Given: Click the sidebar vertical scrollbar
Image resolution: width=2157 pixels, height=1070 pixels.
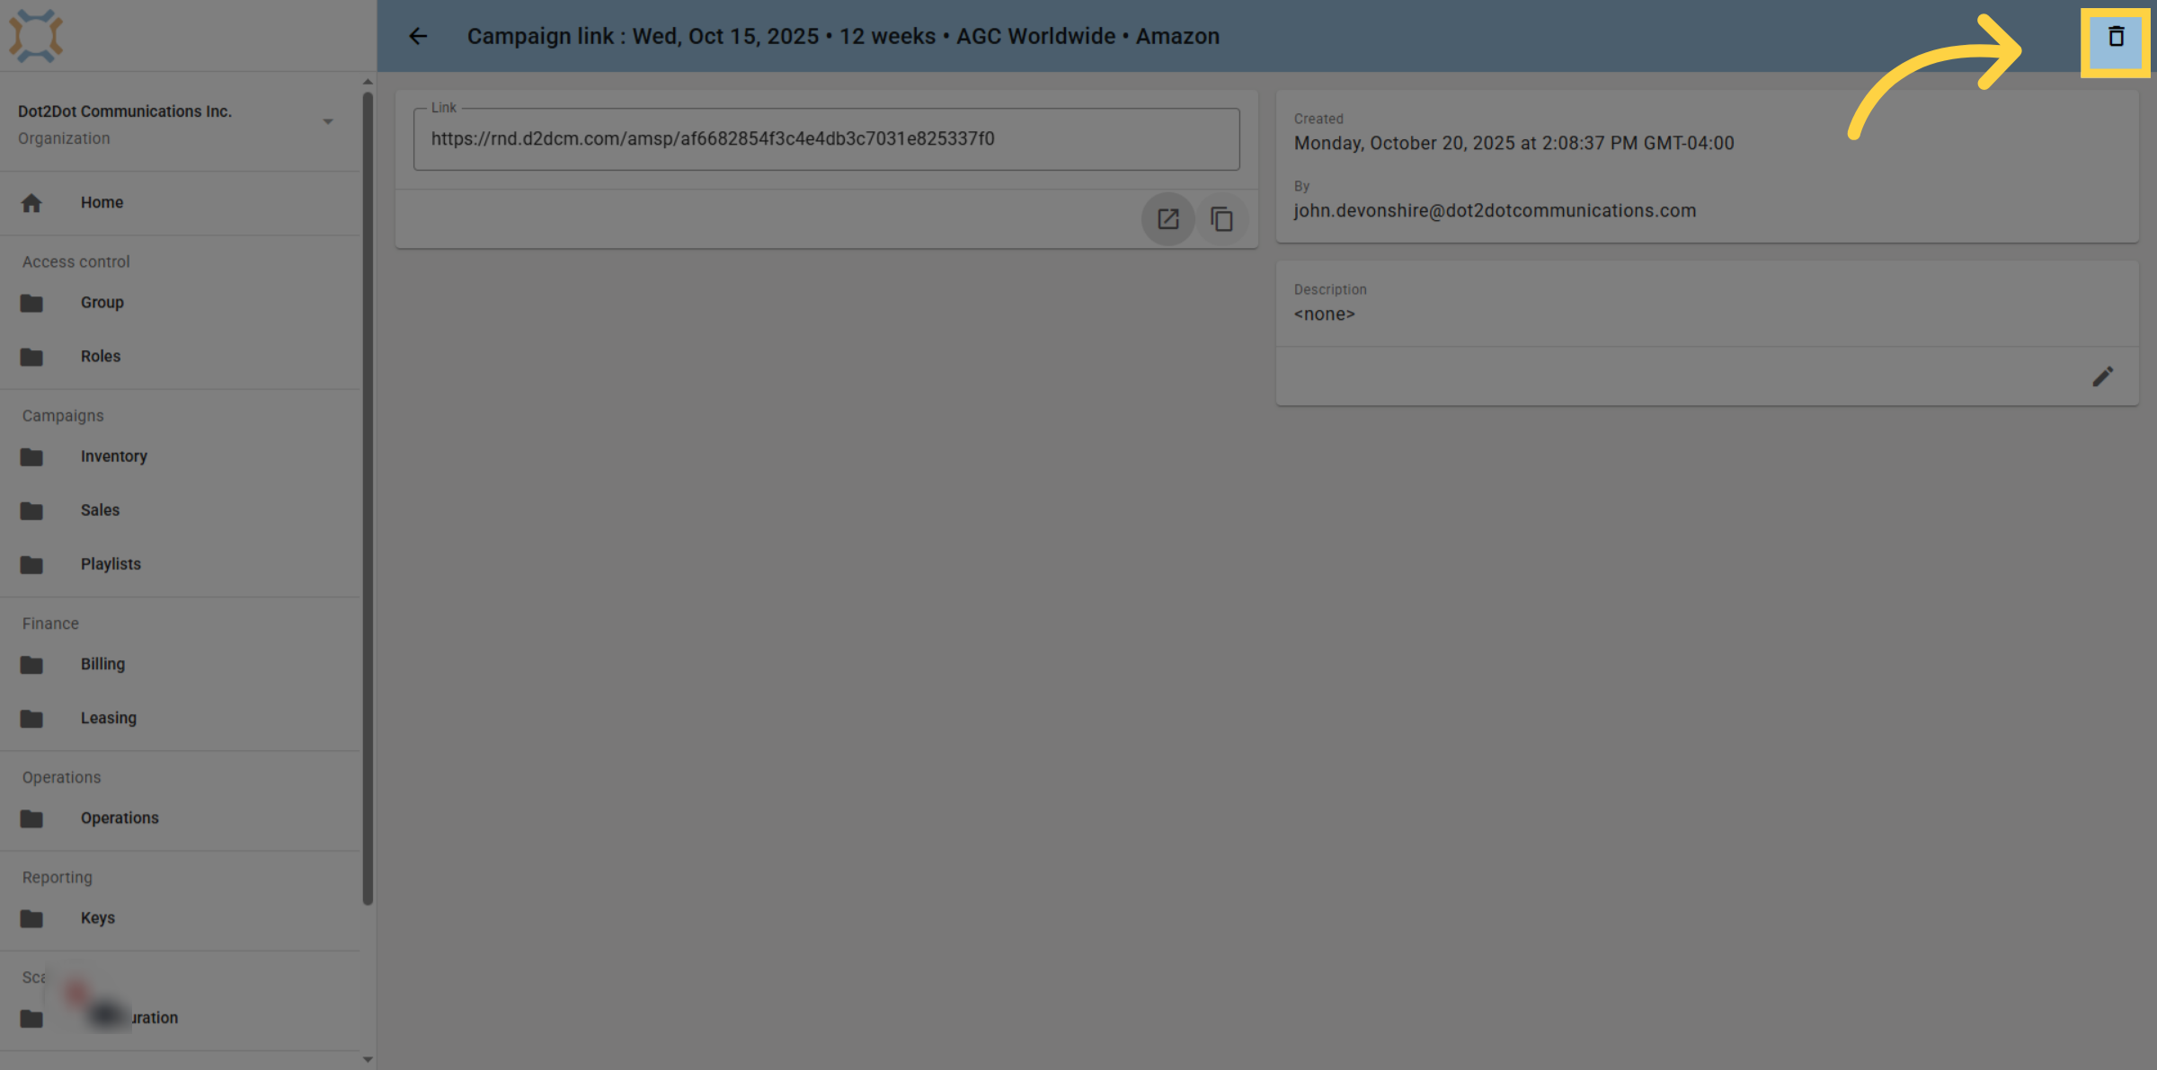Looking at the screenshot, I should (x=368, y=498).
